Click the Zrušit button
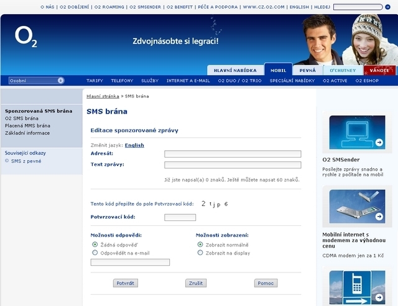The width and height of the screenshot is (398, 306). pos(196,283)
